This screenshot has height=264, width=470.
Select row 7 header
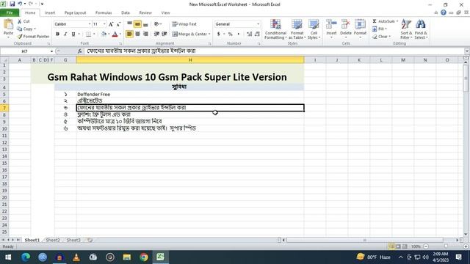click(x=4, y=108)
